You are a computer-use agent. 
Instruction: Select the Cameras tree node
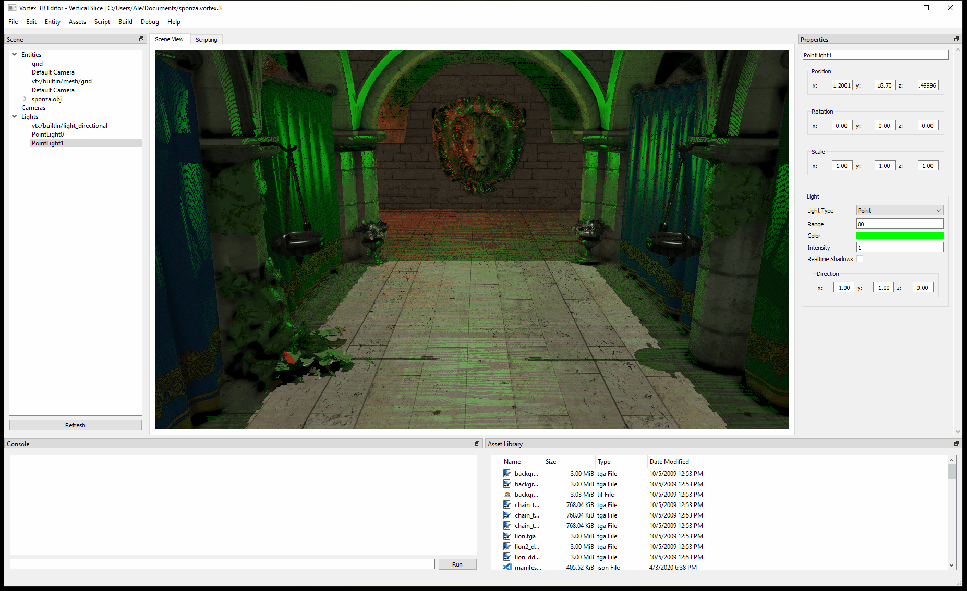[33, 108]
